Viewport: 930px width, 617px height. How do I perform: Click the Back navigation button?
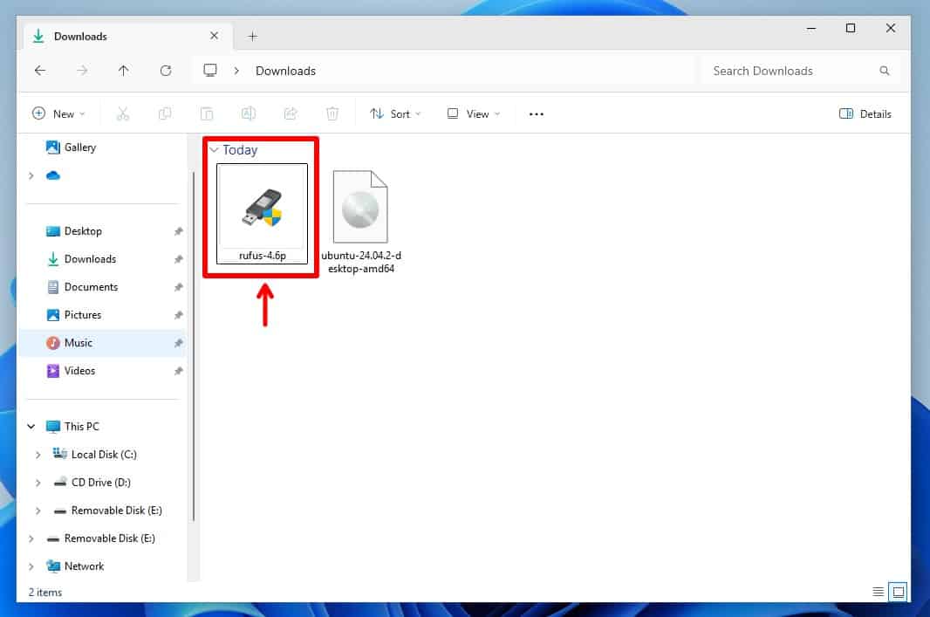point(40,71)
